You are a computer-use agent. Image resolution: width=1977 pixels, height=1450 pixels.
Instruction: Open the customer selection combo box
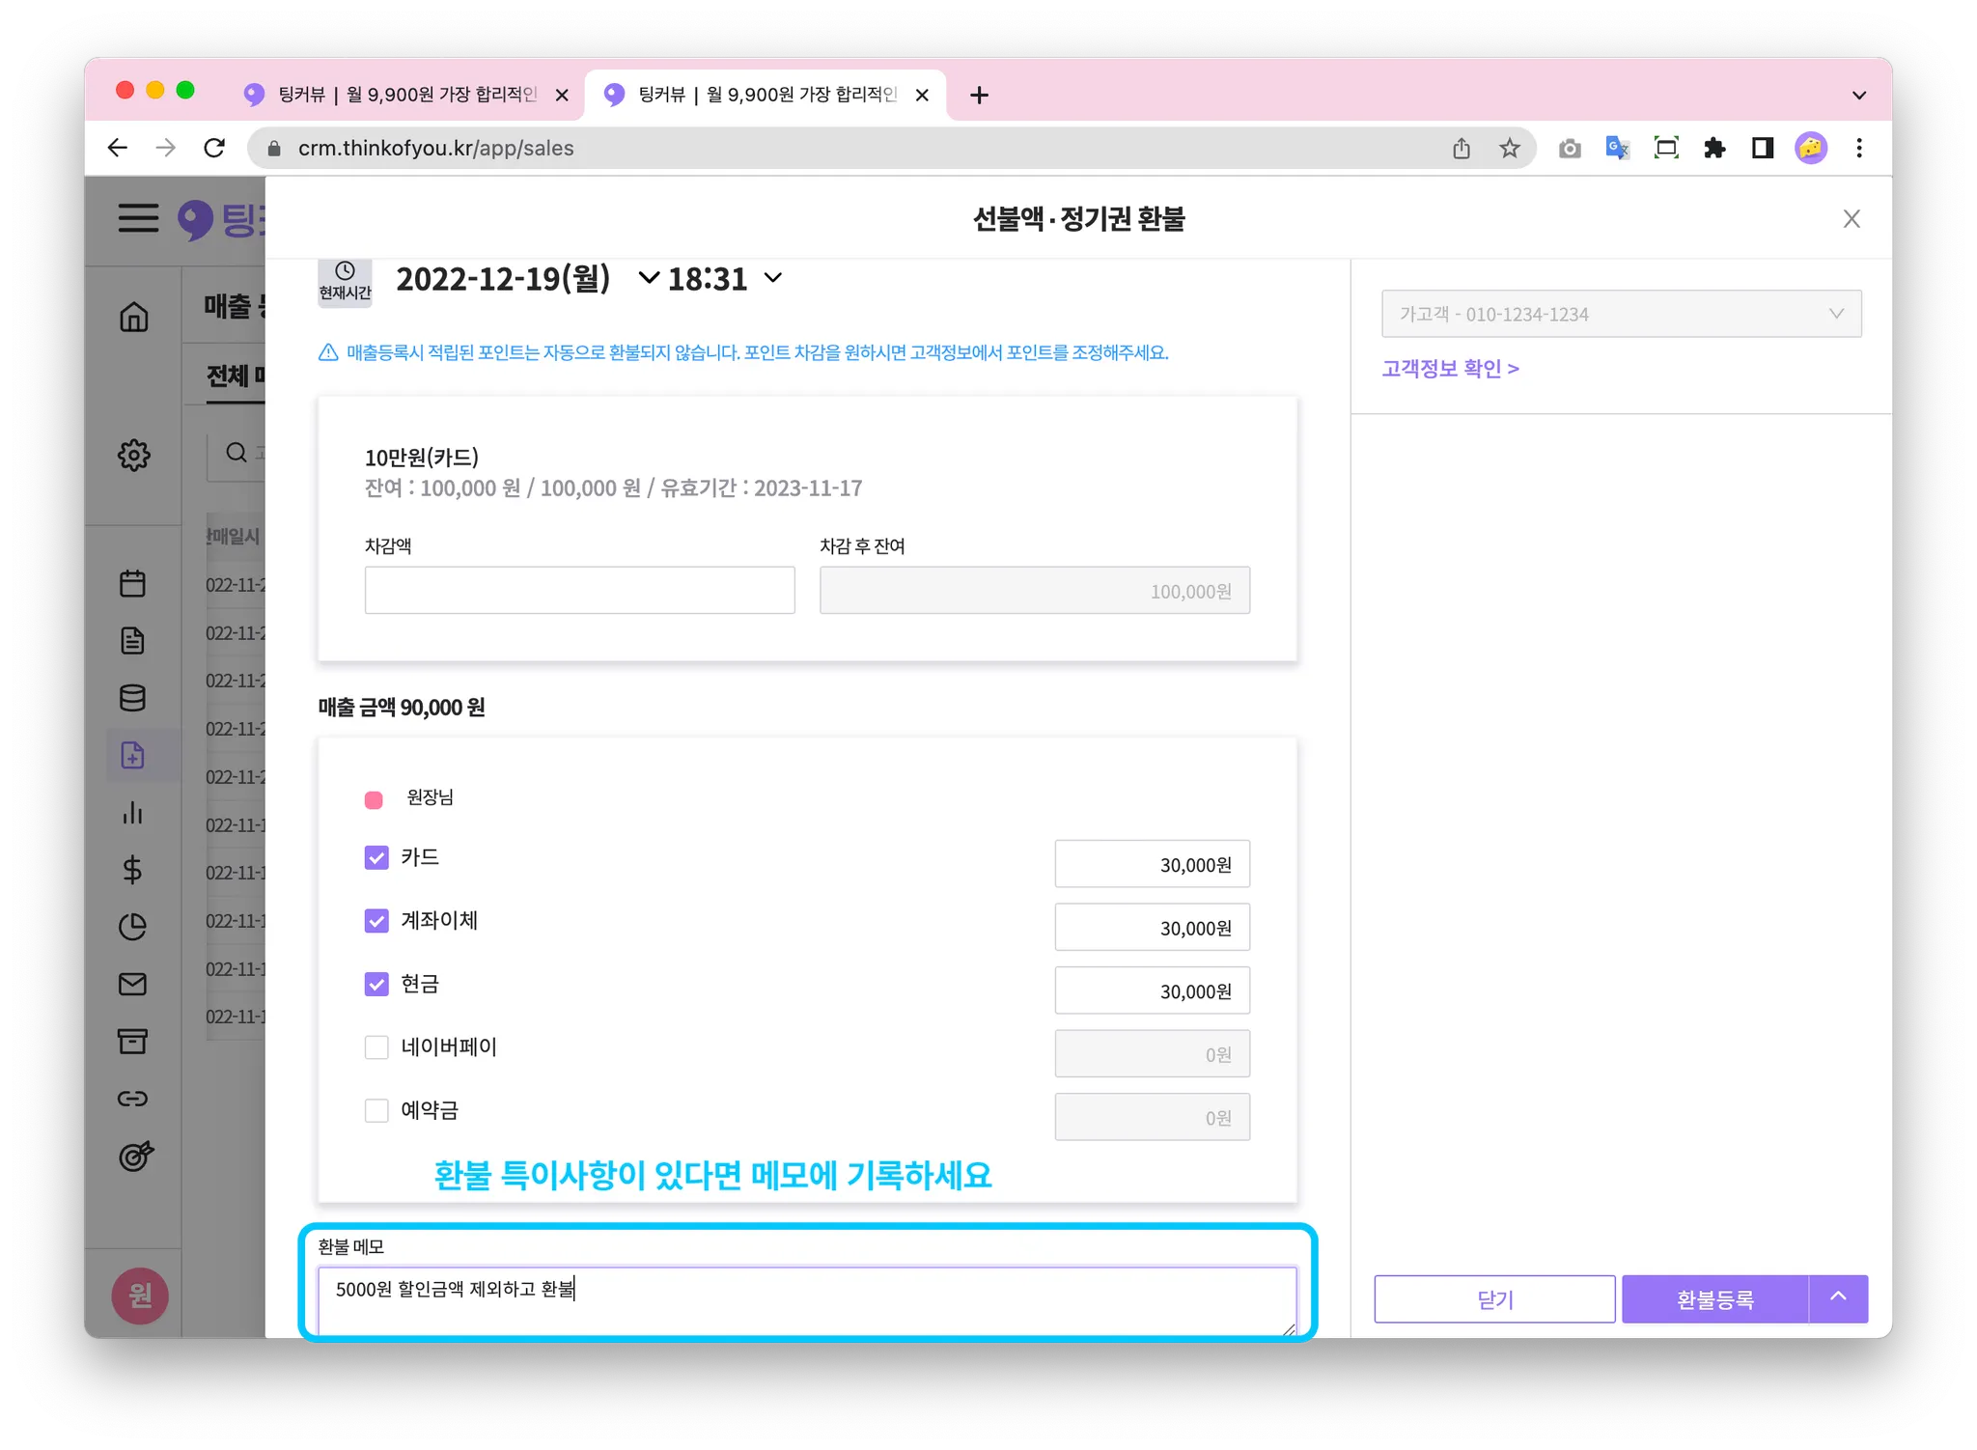[x=1621, y=314]
